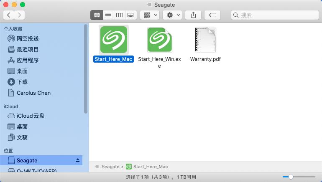Open the gear action menu dropdown
Viewport: 322px width, 182px height.
pyautogui.click(x=172, y=15)
